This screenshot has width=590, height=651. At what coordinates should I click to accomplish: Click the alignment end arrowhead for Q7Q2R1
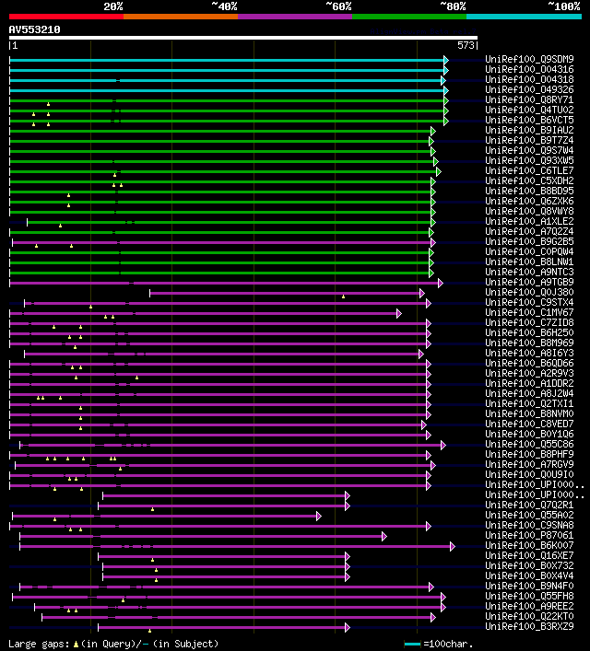pos(348,506)
